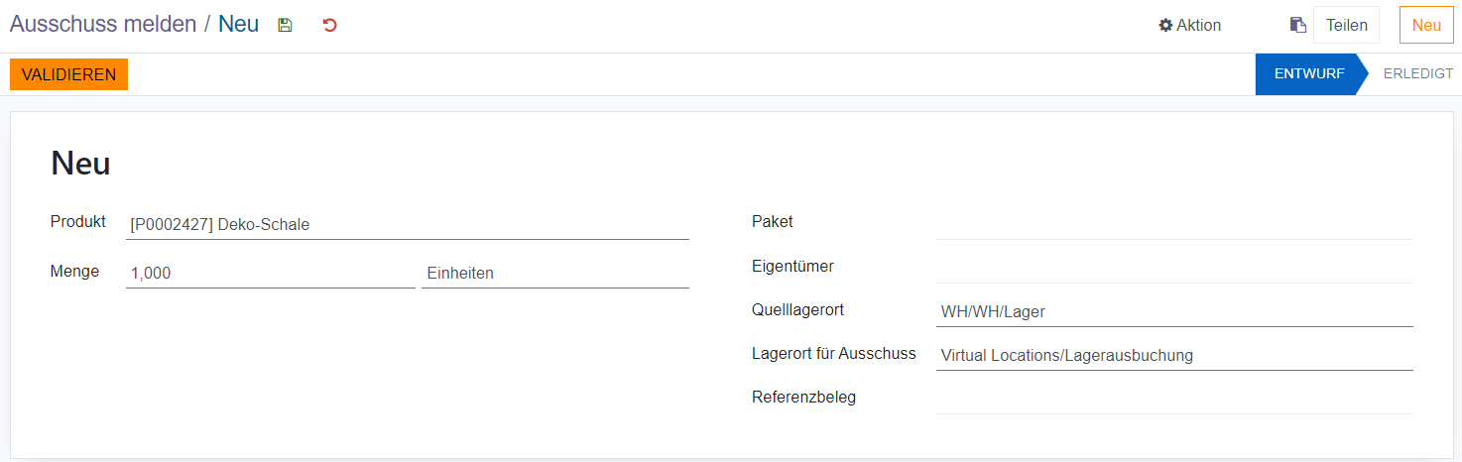Select the ENTWURF status stage
Viewport: 1462px width, 462px height.
[x=1308, y=74]
